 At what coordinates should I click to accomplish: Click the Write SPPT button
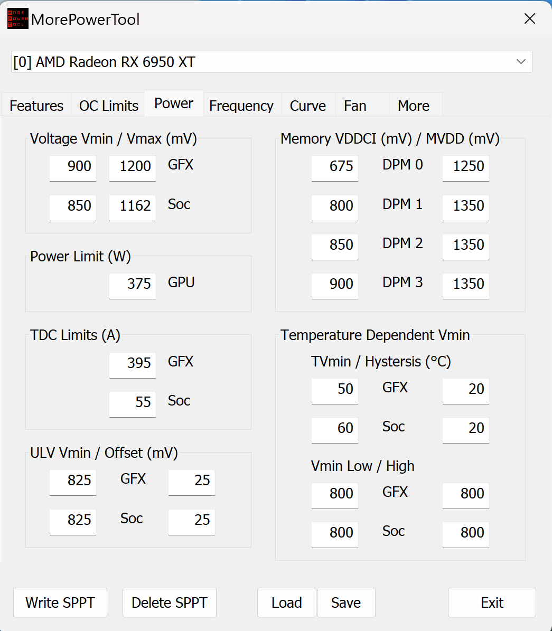coord(60,602)
